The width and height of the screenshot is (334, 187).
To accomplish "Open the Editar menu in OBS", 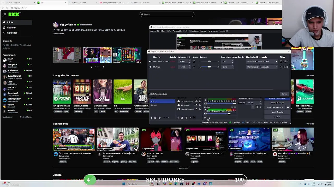I will [163, 31].
